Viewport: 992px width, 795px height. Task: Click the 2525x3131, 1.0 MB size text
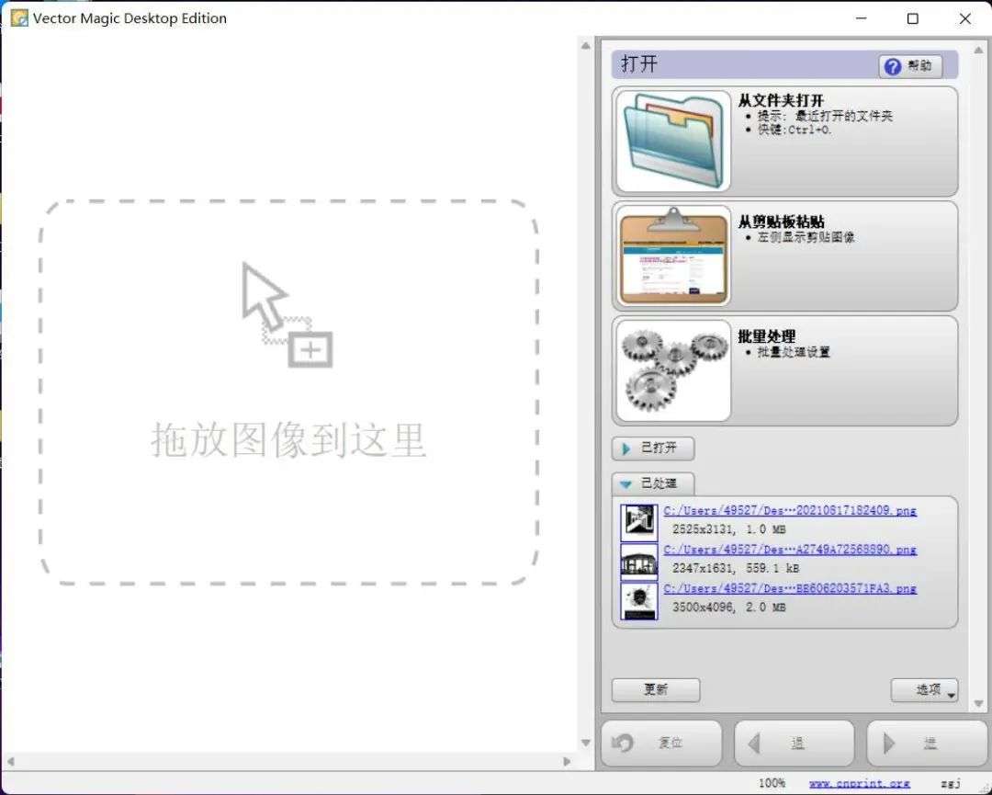click(x=728, y=529)
